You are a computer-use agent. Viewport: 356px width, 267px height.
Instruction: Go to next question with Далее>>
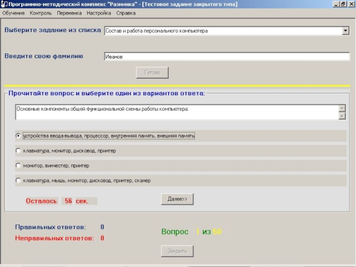tap(177, 199)
